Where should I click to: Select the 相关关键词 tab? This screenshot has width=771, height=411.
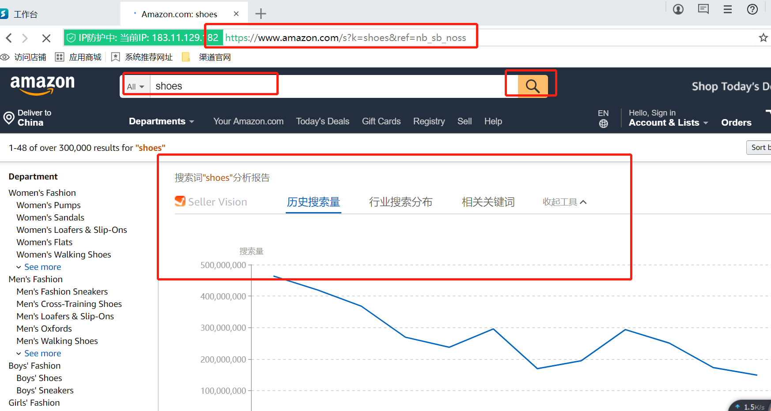click(x=488, y=202)
